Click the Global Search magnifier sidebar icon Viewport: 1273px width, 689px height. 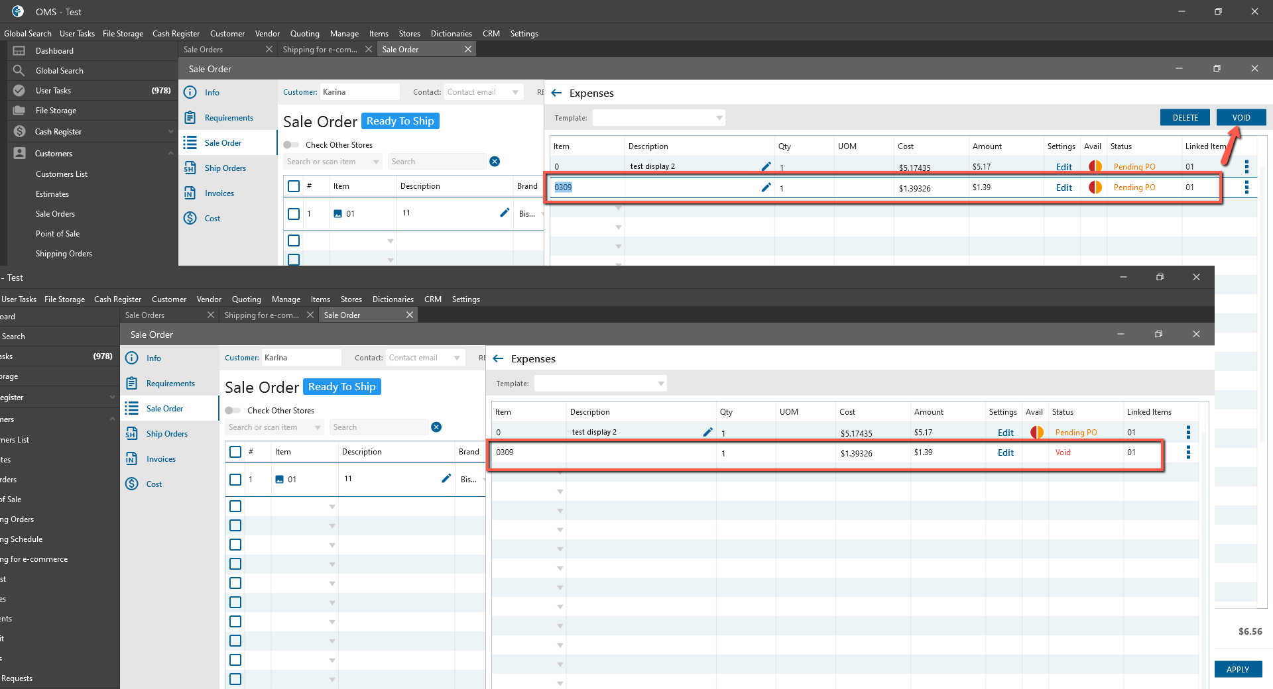tap(19, 71)
